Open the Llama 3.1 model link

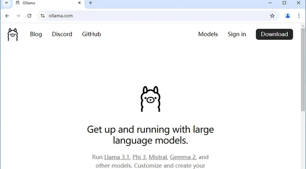tap(117, 157)
